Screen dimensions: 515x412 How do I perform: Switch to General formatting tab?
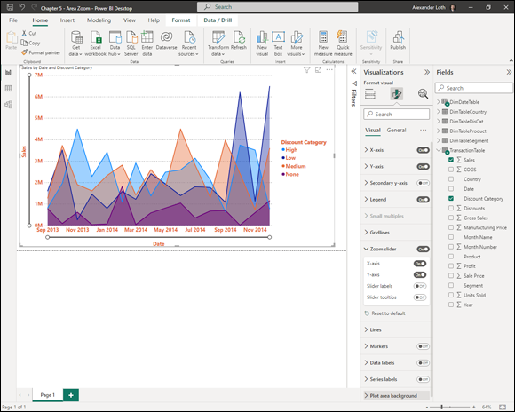(x=396, y=131)
